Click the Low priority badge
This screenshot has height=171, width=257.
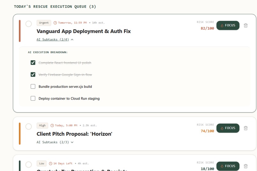tap(41, 163)
